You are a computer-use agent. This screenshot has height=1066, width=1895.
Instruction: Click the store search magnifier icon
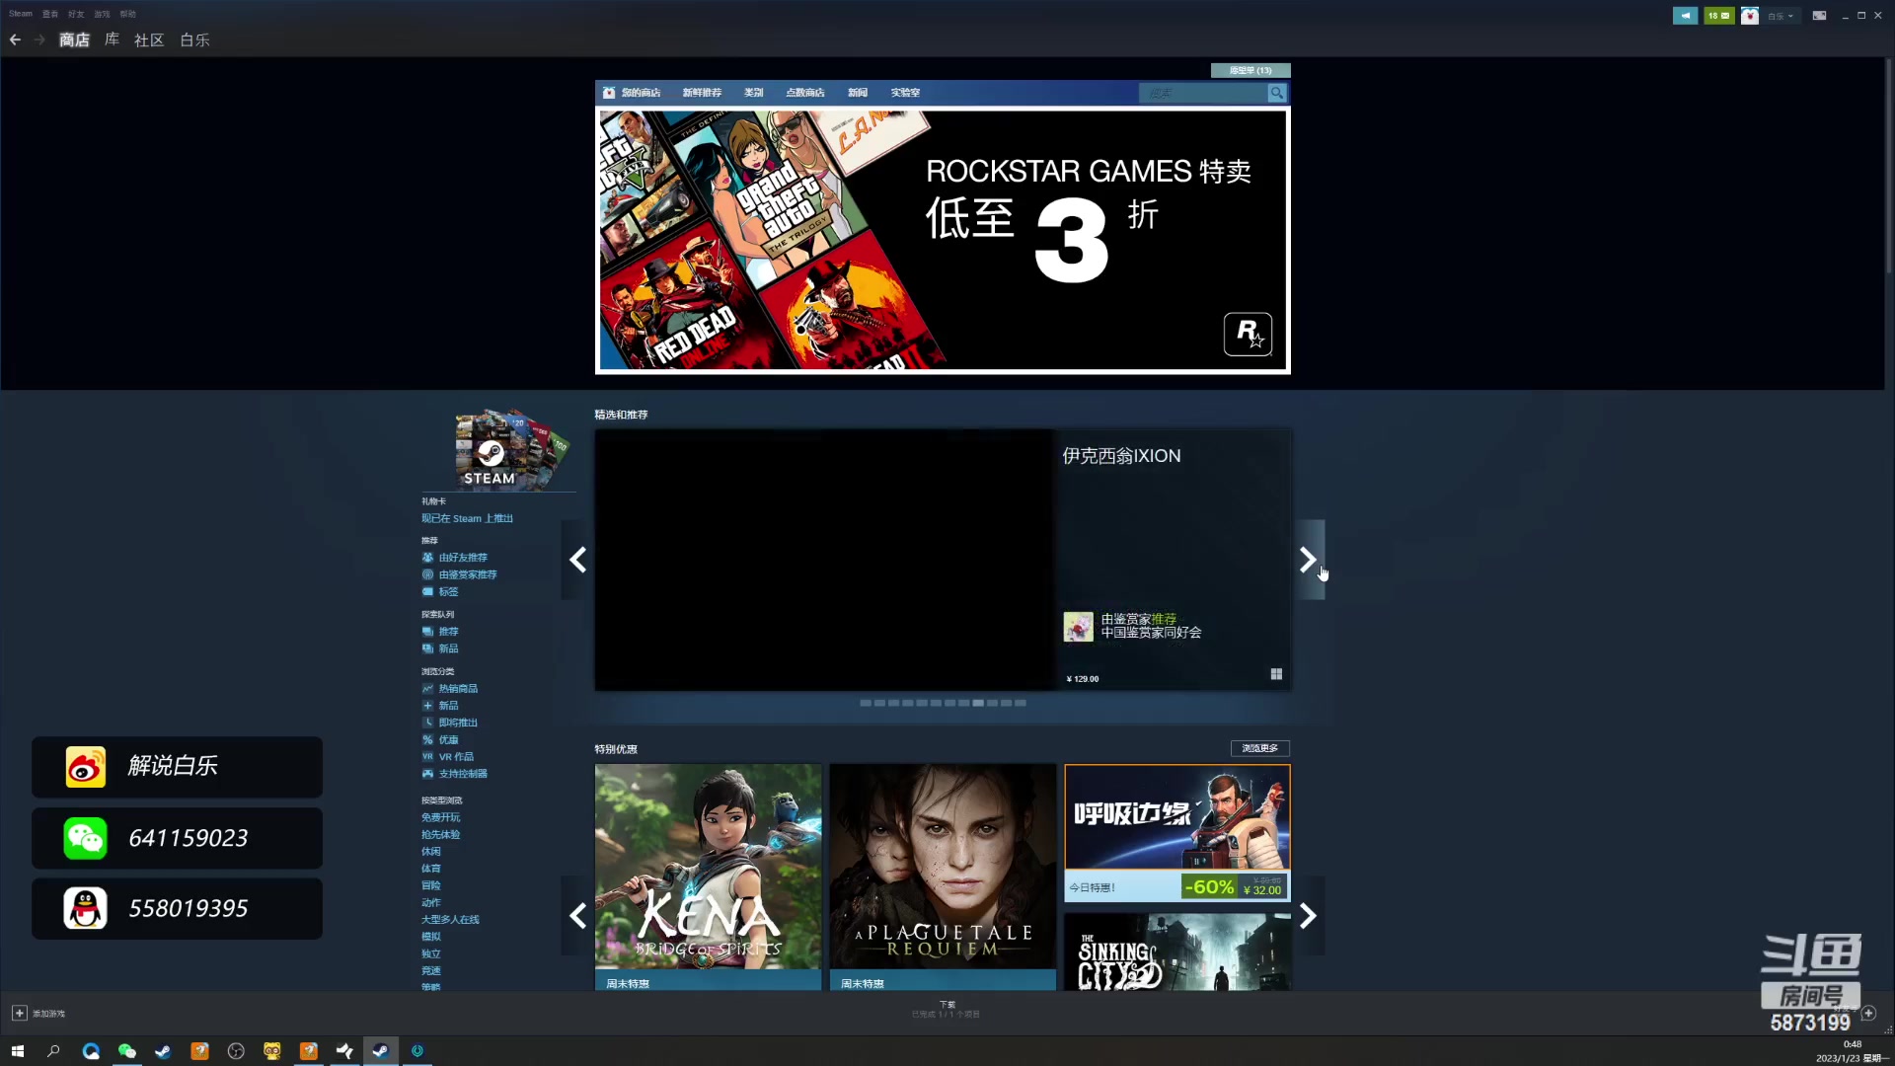tap(1276, 93)
